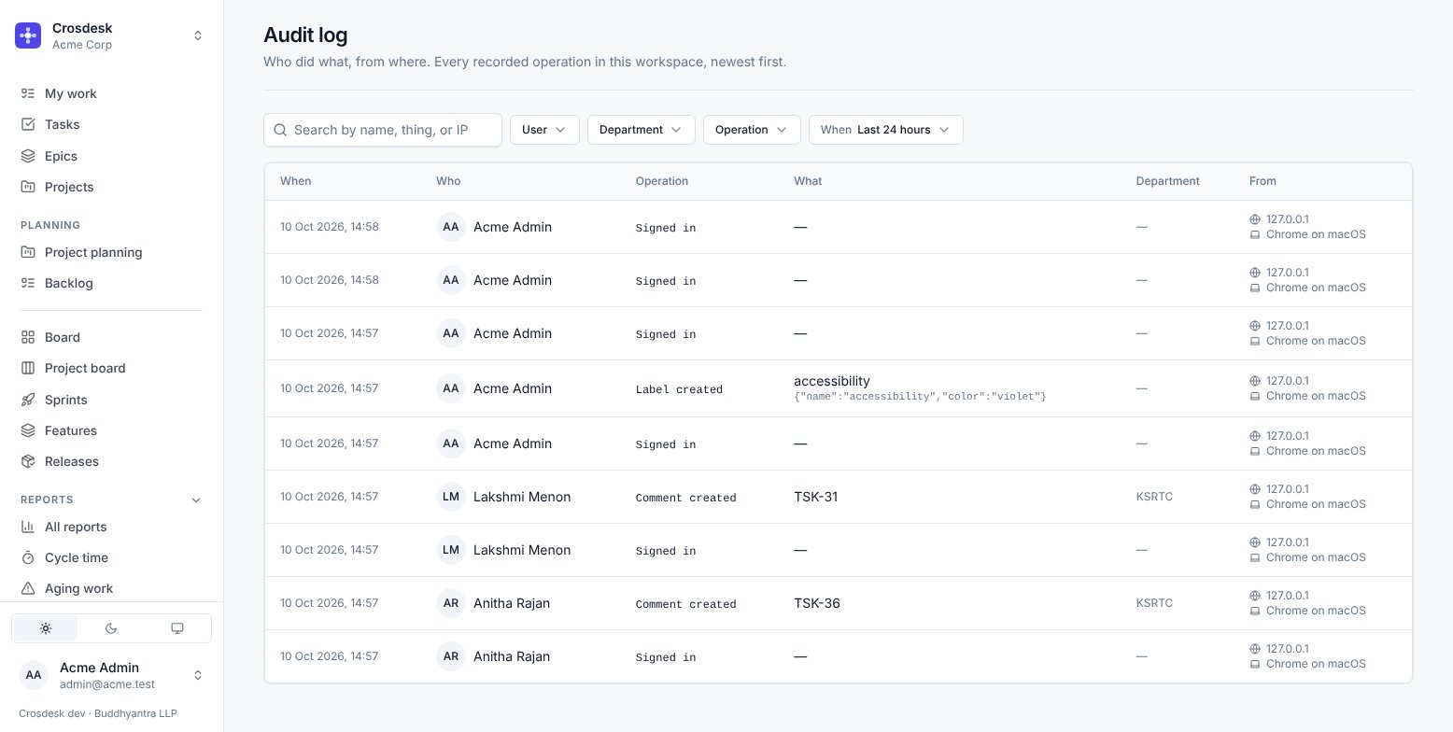
Task: Navigate to Projects
Action: point(111,187)
